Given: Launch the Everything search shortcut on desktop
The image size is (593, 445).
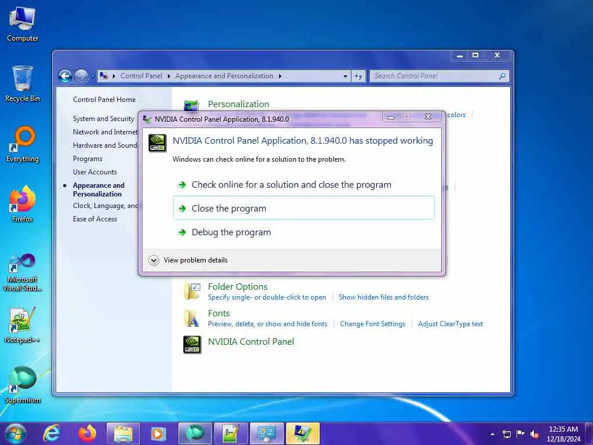Looking at the screenshot, I should 23,144.
